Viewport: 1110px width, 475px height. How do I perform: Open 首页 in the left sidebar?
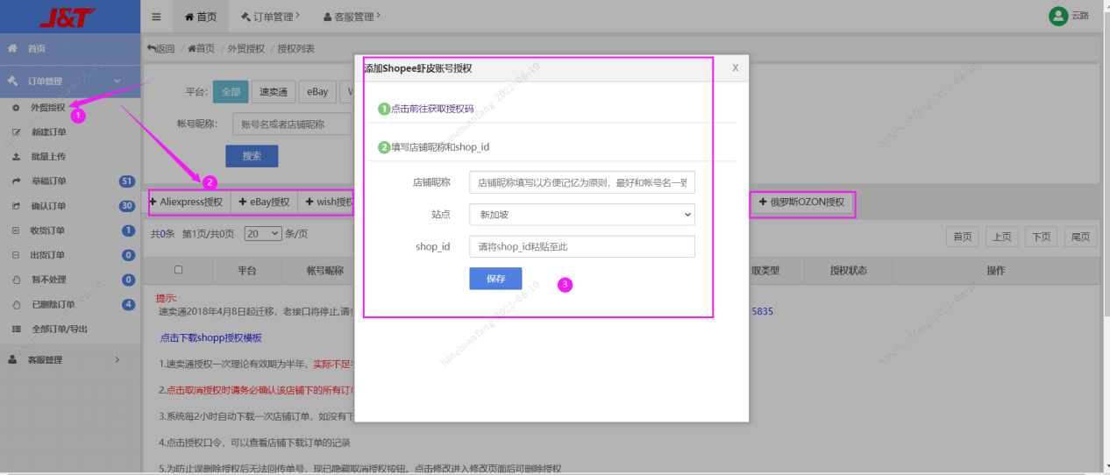click(x=70, y=49)
